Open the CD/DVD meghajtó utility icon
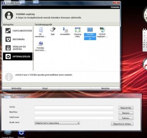Viewport: 147px width, 138px height. (x=102, y=32)
